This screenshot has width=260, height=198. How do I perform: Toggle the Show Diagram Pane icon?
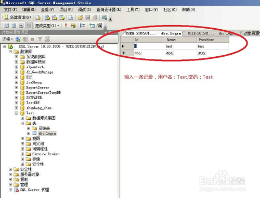(7, 26)
